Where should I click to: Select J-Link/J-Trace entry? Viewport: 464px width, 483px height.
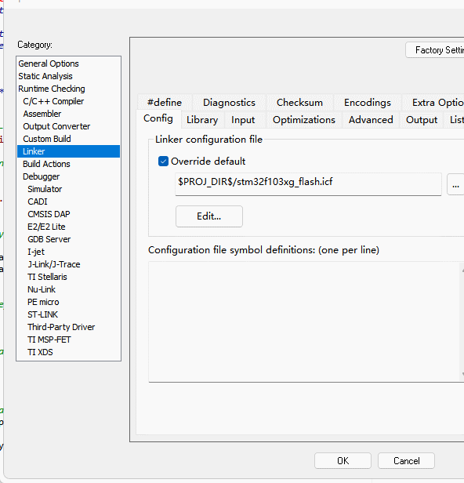[68, 264]
